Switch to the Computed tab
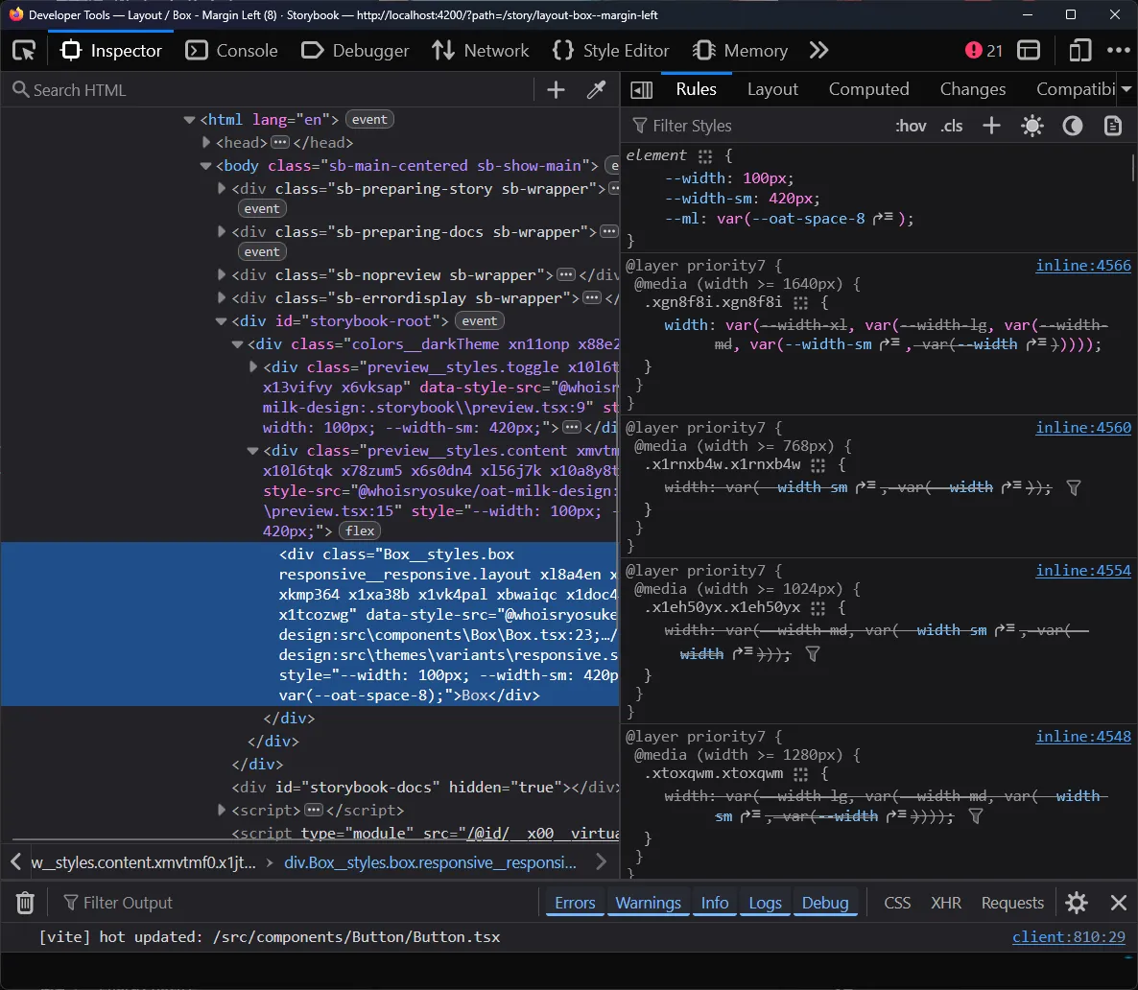The height and width of the screenshot is (990, 1138). [x=868, y=88]
